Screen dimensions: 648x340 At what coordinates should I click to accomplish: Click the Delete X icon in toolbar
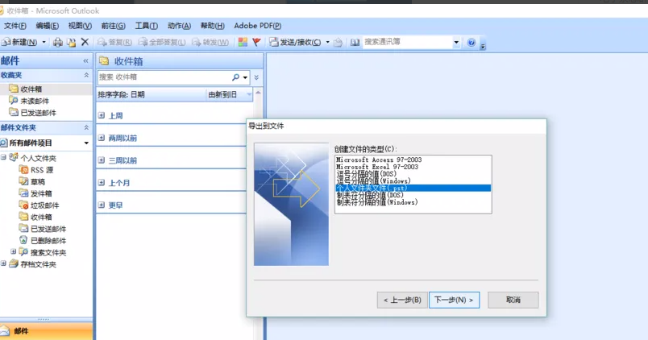pyautogui.click(x=85, y=42)
